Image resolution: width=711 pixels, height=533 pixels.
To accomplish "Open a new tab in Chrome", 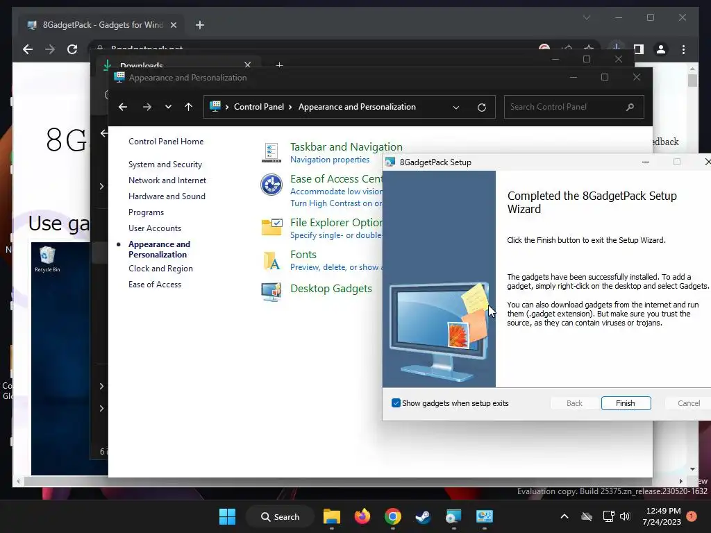I will tap(200, 25).
